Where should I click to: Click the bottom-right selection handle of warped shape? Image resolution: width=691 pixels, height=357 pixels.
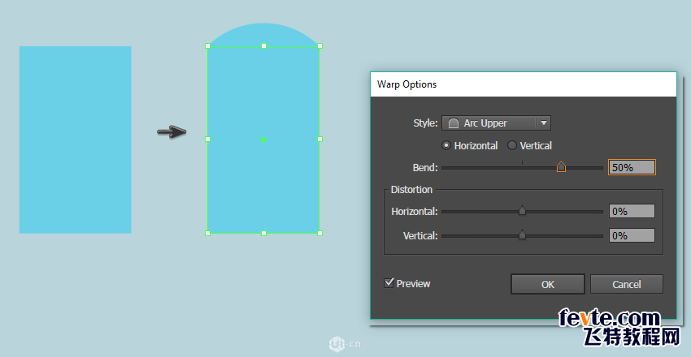click(320, 233)
